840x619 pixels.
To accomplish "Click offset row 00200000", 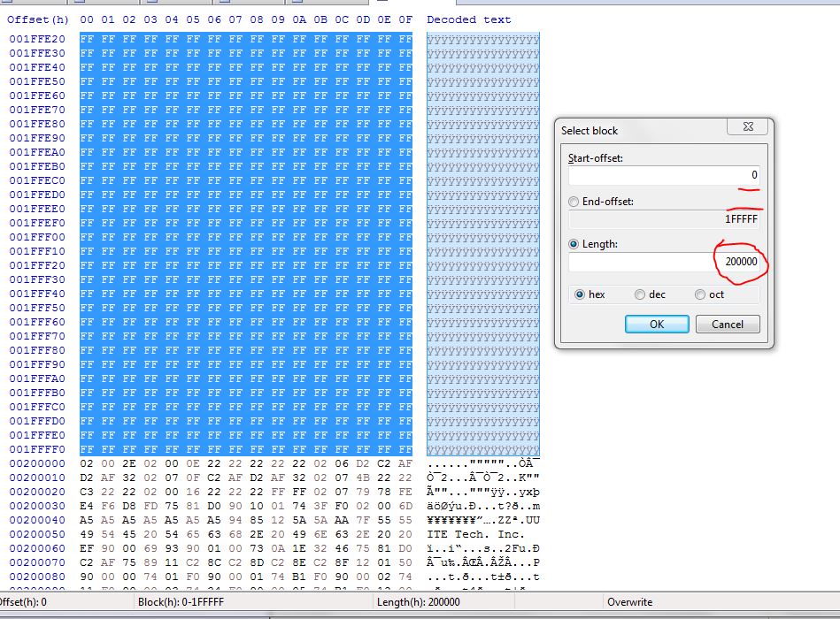I will (37, 464).
